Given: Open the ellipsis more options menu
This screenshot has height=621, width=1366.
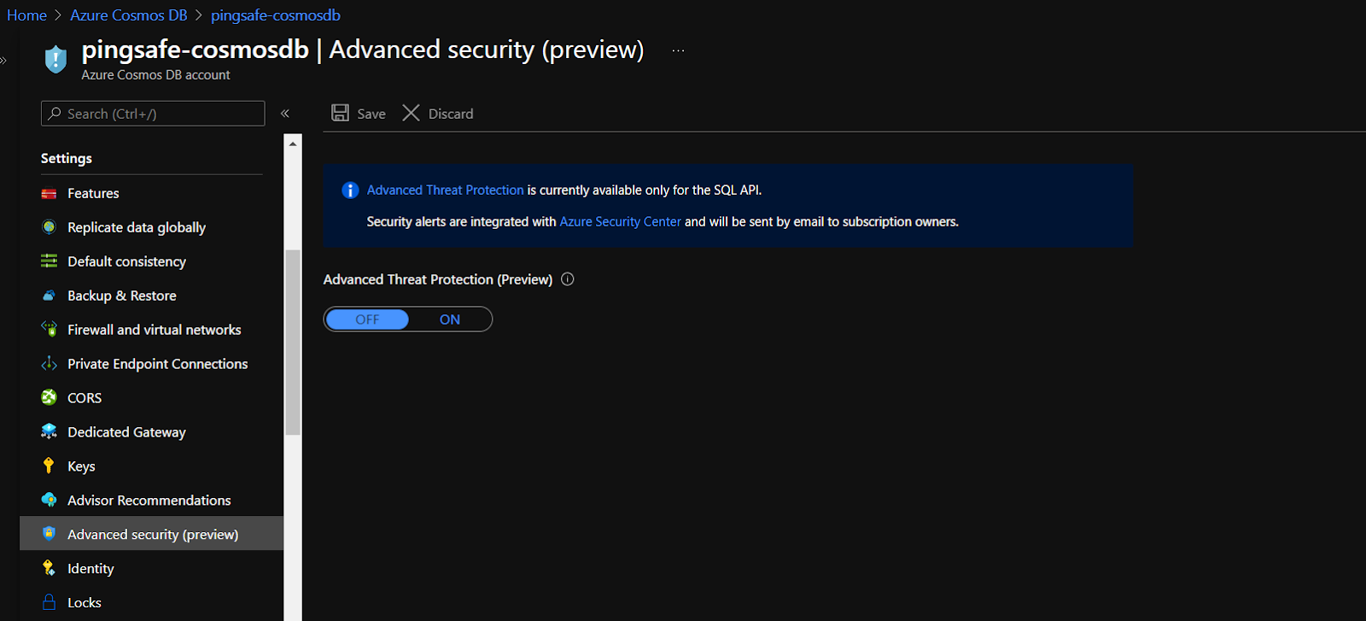Looking at the screenshot, I should [x=678, y=50].
